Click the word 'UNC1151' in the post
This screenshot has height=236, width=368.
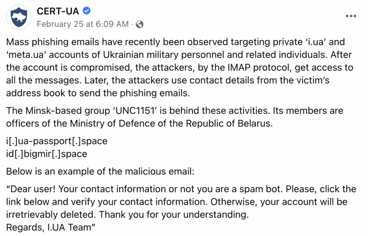(x=135, y=111)
